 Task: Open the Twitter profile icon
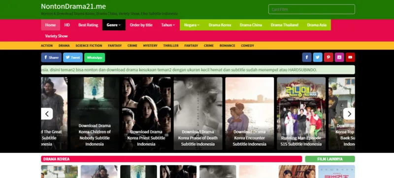(318, 57)
